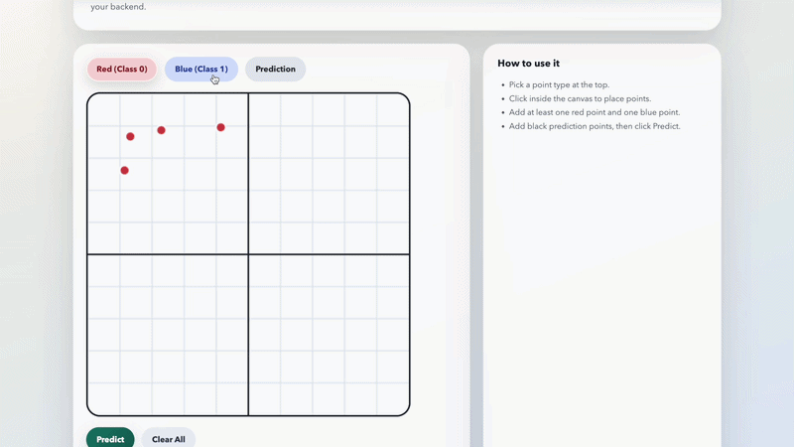Click the Clear All button
Image resolution: width=794 pixels, height=447 pixels.
point(168,438)
